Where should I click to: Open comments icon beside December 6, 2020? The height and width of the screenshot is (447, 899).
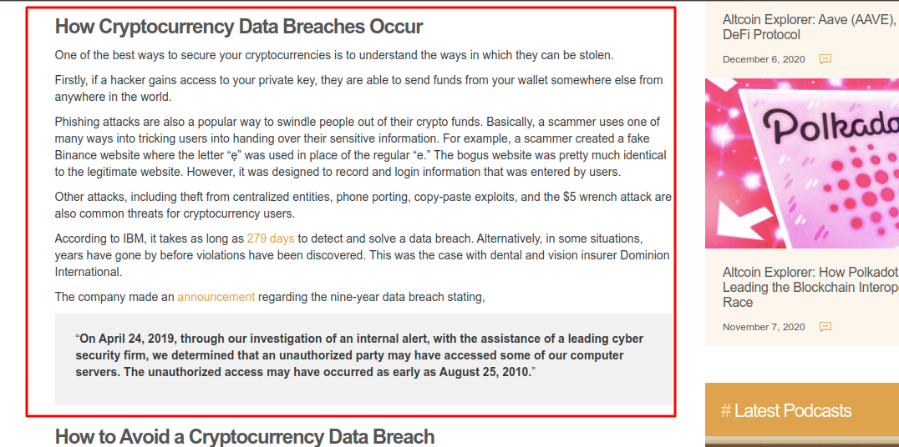coord(825,59)
